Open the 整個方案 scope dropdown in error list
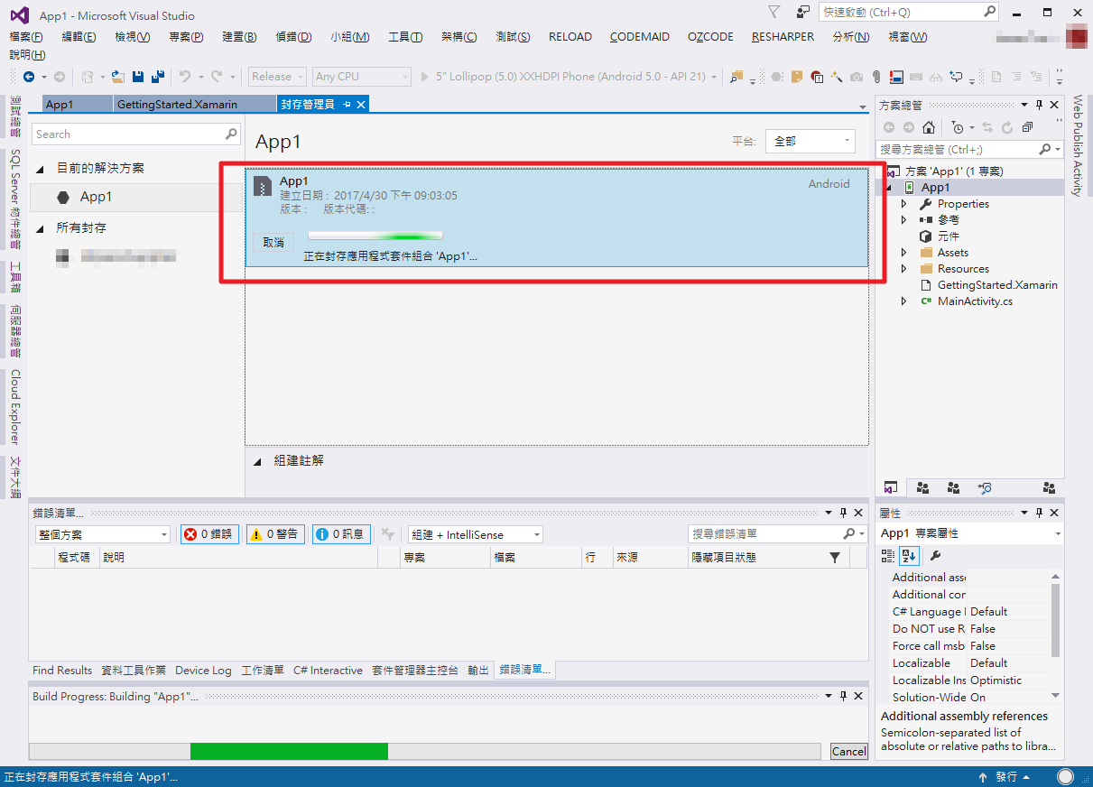Screen dimensions: 1093x787 pos(101,534)
